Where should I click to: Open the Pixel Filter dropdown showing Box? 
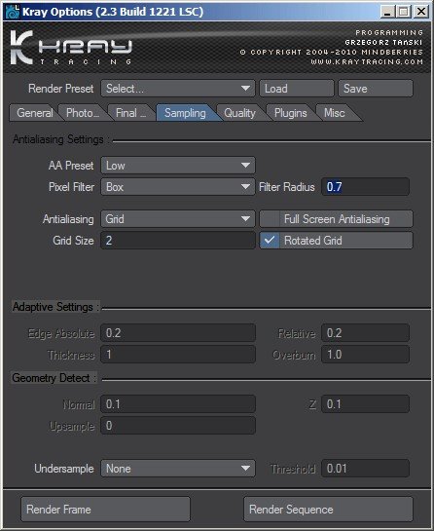click(x=178, y=187)
